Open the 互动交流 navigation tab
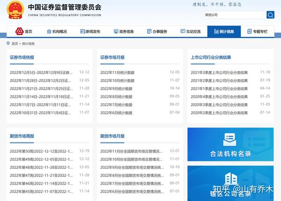 pos(191,31)
